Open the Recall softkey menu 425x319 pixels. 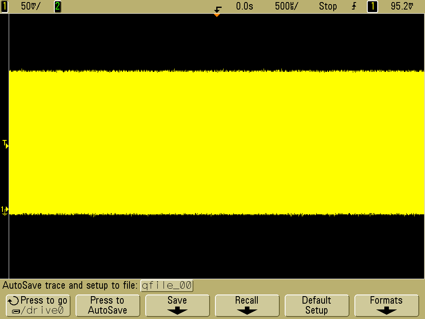[x=247, y=305]
